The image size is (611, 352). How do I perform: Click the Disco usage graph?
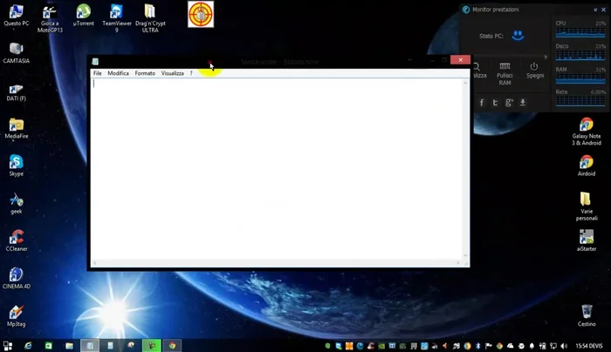click(580, 55)
